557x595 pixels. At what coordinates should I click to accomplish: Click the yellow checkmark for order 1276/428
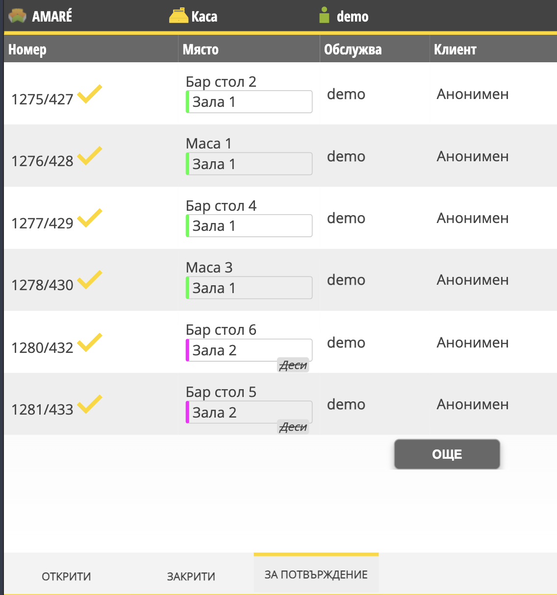point(90,156)
